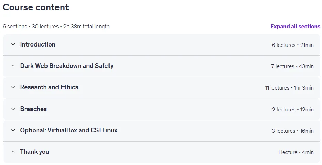Screen dimensions: 322x165
Task: Expand the Thank you section chevron
Action: click(13, 152)
